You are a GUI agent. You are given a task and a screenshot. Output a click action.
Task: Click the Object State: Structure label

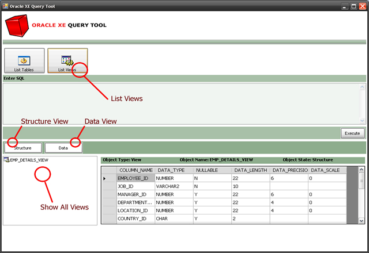click(308, 160)
